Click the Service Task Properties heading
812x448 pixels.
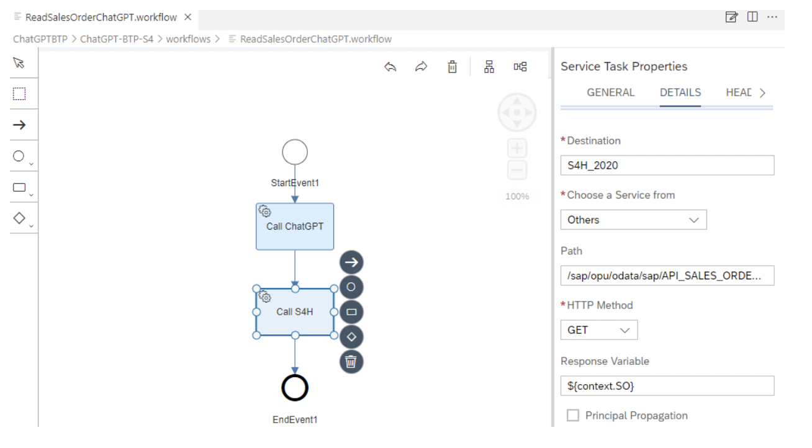(x=624, y=66)
